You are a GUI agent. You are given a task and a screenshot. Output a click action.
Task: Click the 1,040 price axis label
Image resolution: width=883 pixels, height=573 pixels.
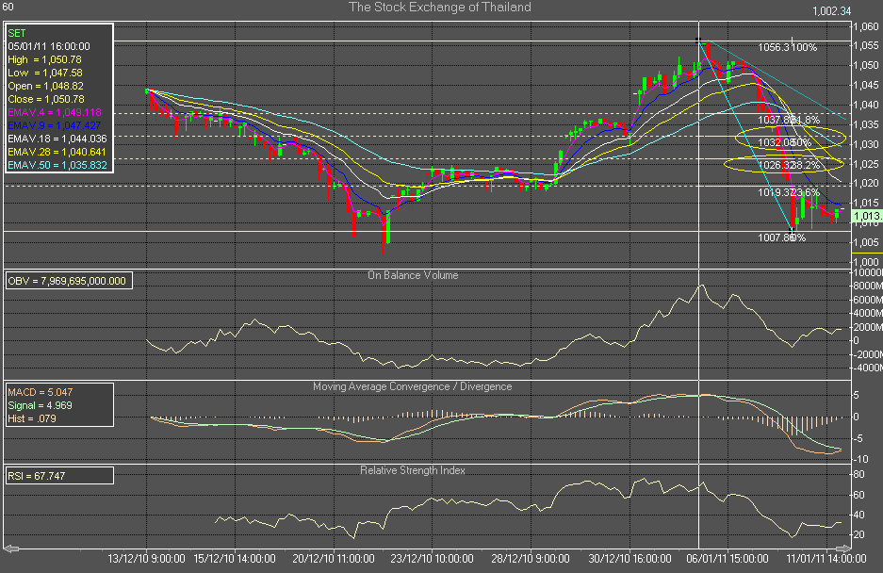pyautogui.click(x=866, y=105)
